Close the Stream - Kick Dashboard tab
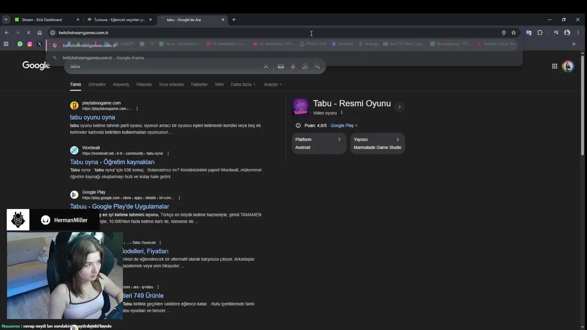587x330 pixels. [78, 20]
